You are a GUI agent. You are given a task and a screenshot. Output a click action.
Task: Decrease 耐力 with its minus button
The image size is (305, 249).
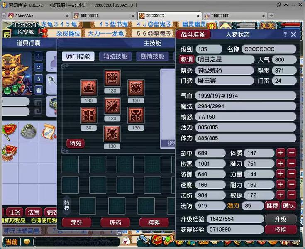pos(292,184)
